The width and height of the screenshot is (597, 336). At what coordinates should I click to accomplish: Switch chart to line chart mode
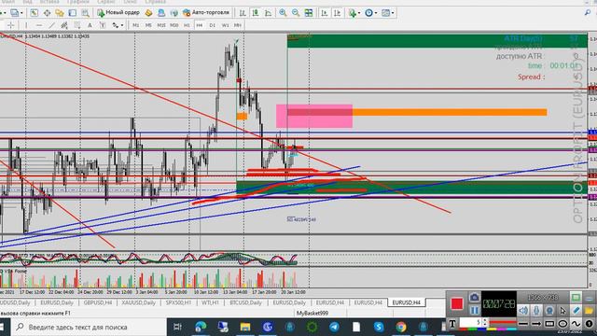click(269, 13)
